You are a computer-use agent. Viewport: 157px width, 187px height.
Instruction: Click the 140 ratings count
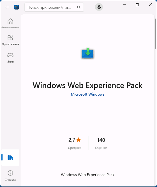coord(101,140)
